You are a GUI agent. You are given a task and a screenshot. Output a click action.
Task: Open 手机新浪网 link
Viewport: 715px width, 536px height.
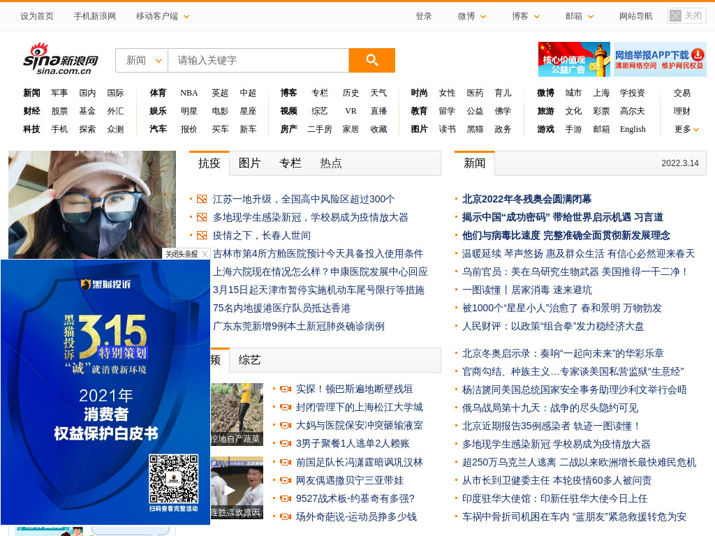click(95, 17)
